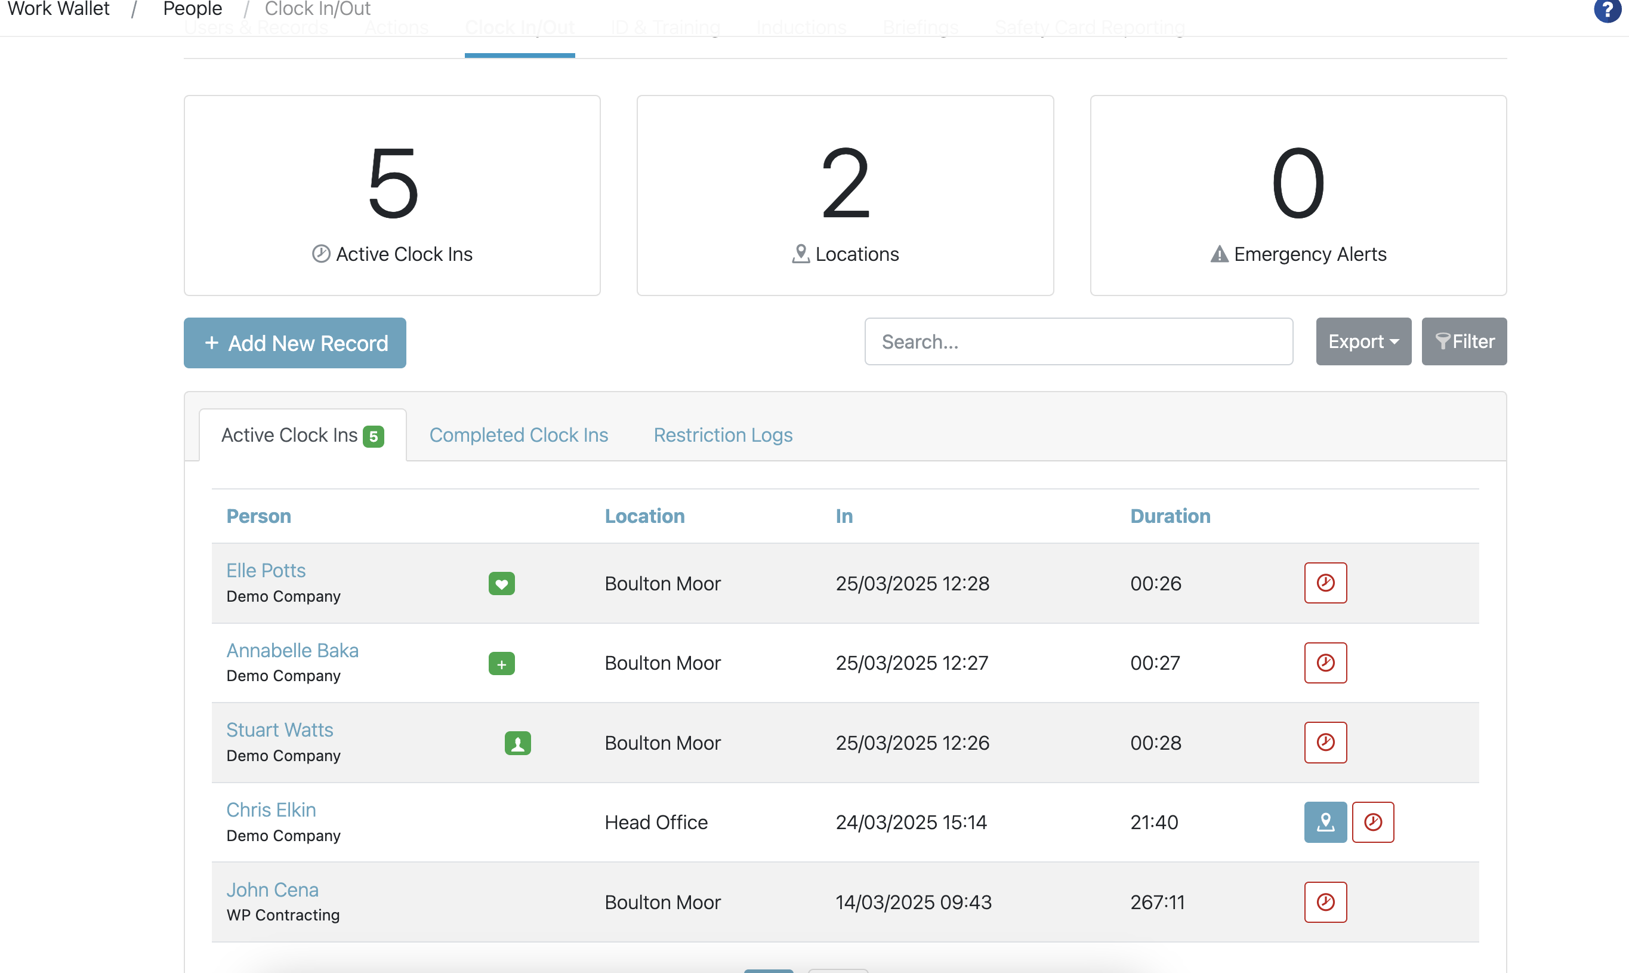Clock out Elle Potts using red clock icon
The height and width of the screenshot is (973, 1629).
[1325, 583]
